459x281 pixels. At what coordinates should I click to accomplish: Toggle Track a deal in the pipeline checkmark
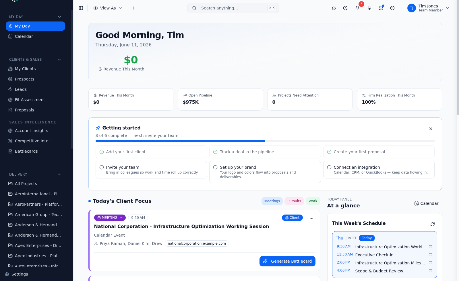coord(215,152)
